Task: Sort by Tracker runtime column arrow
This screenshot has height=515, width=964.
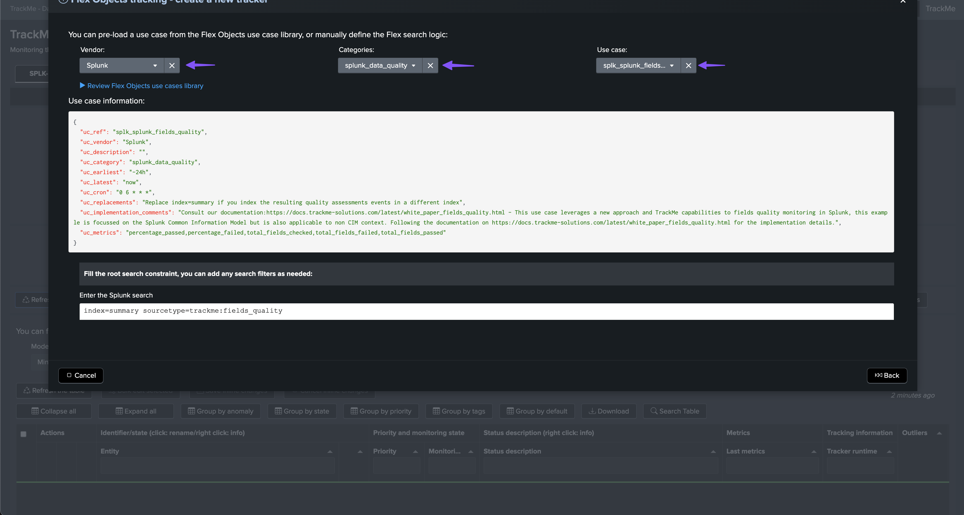Action: pos(889,452)
